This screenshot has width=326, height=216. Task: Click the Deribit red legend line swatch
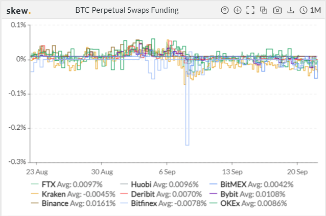(x=124, y=194)
